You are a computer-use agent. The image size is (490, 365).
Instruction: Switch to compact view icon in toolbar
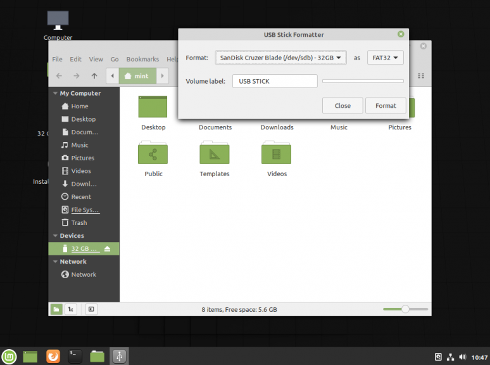coord(421,75)
